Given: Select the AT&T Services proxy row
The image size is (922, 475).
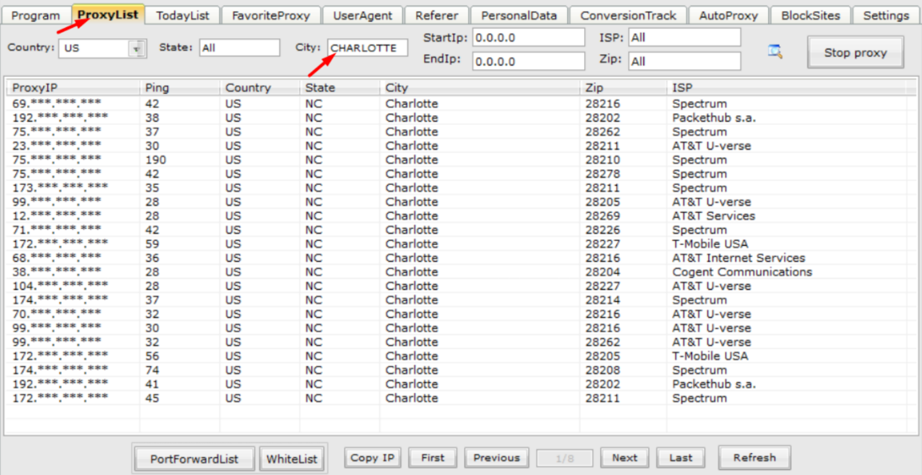Looking at the screenshot, I should coord(461,216).
